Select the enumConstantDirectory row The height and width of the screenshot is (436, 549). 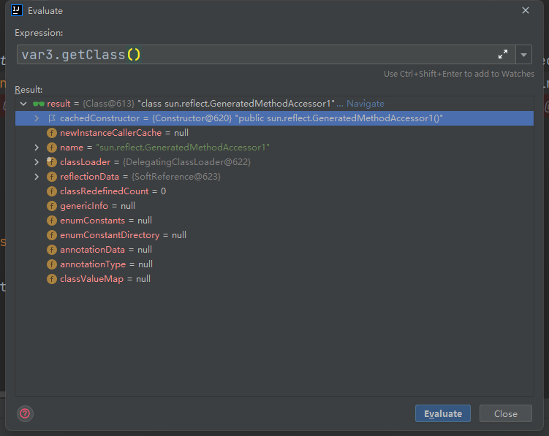point(123,235)
